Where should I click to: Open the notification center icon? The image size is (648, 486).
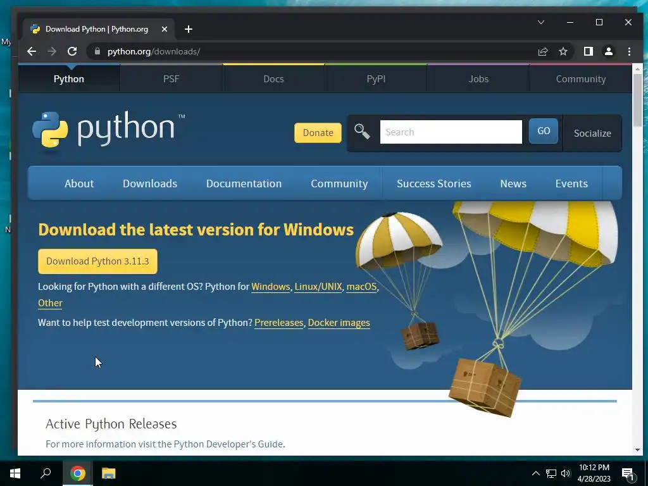point(628,473)
